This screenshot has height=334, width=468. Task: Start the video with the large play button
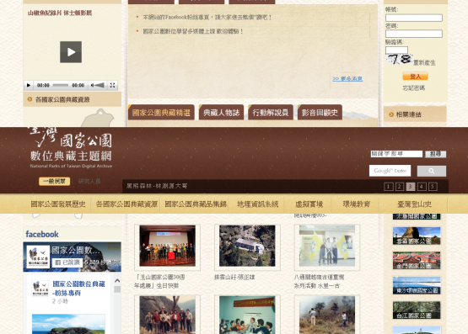pyautogui.click(x=71, y=52)
